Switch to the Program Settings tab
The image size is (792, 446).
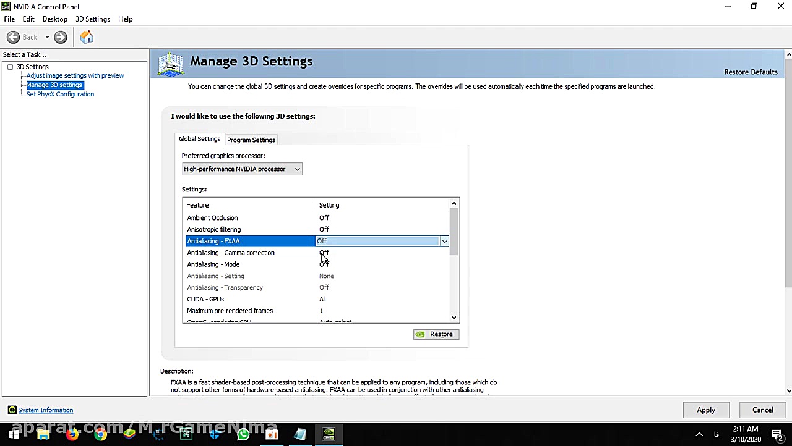tap(251, 140)
